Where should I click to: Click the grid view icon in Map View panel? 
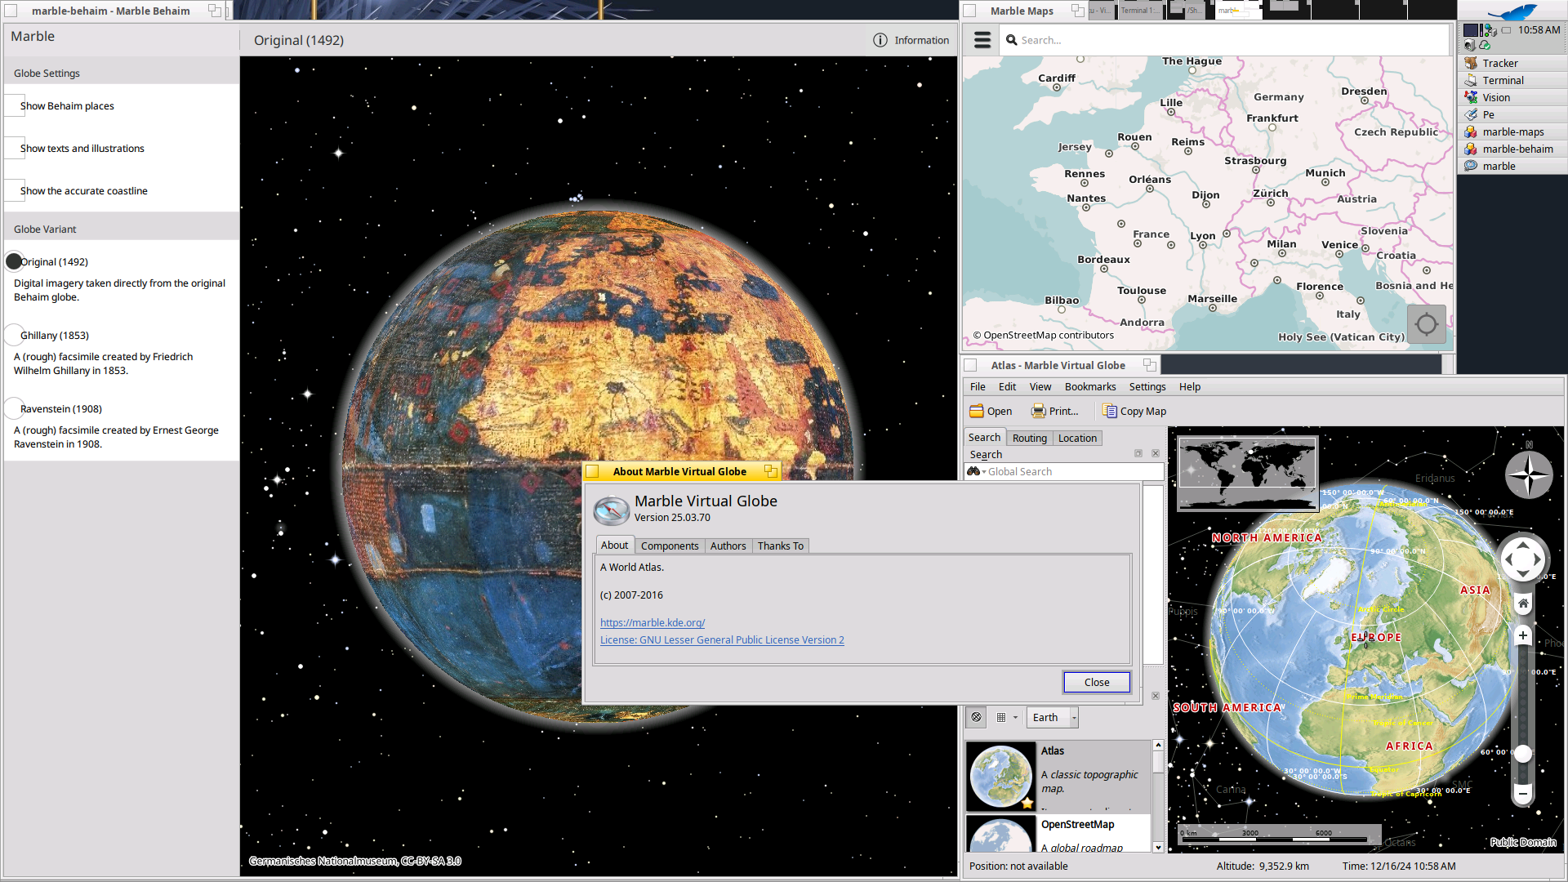(x=1001, y=717)
